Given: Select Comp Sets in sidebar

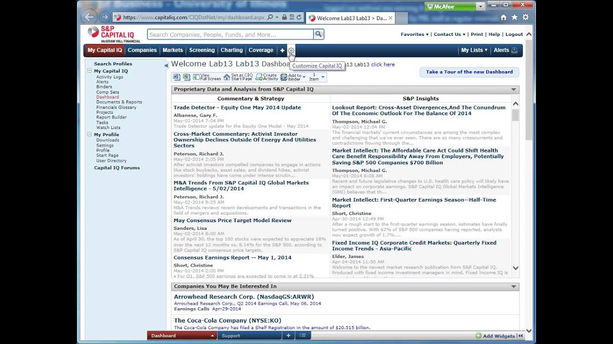Looking at the screenshot, I should (108, 92).
